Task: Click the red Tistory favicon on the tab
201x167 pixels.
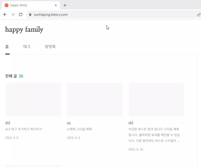Action: coord(7,5)
